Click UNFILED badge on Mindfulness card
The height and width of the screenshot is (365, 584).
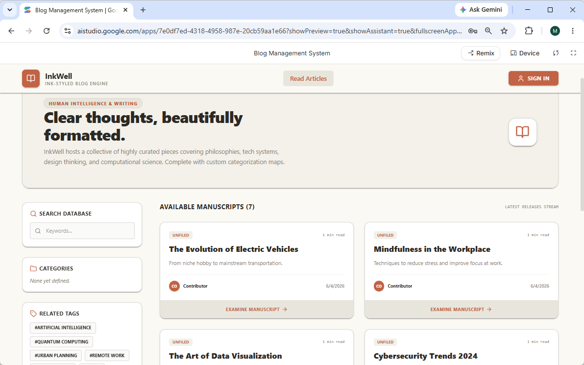[385, 235]
